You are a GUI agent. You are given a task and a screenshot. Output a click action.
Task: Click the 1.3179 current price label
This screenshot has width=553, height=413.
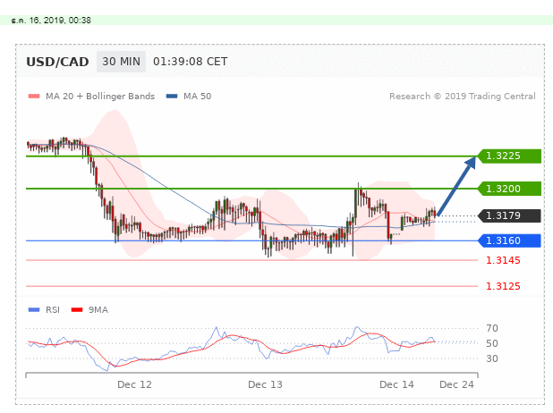509,215
